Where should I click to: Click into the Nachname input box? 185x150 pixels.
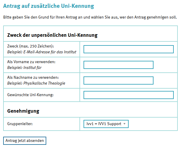click(x=118, y=81)
